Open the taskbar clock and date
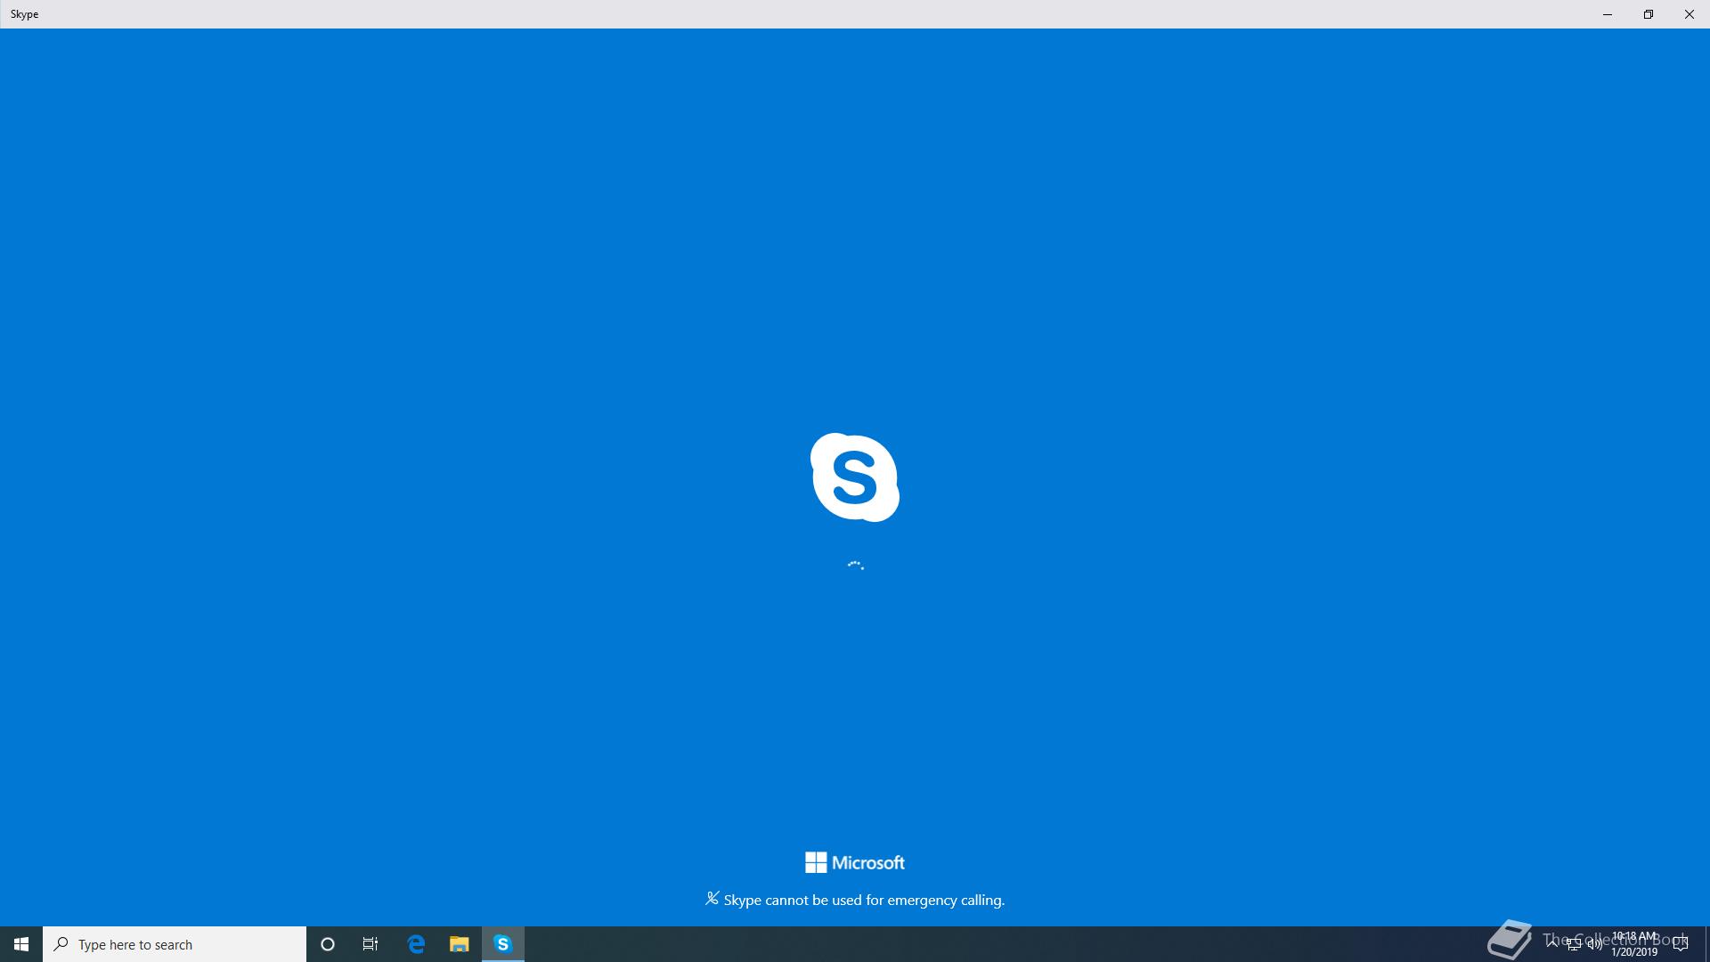Image resolution: width=1710 pixels, height=962 pixels. pyautogui.click(x=1634, y=944)
